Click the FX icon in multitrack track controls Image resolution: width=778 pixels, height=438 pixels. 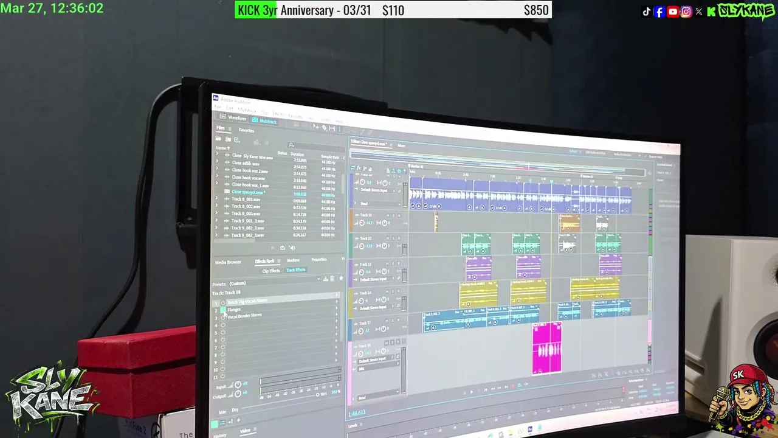(359, 168)
